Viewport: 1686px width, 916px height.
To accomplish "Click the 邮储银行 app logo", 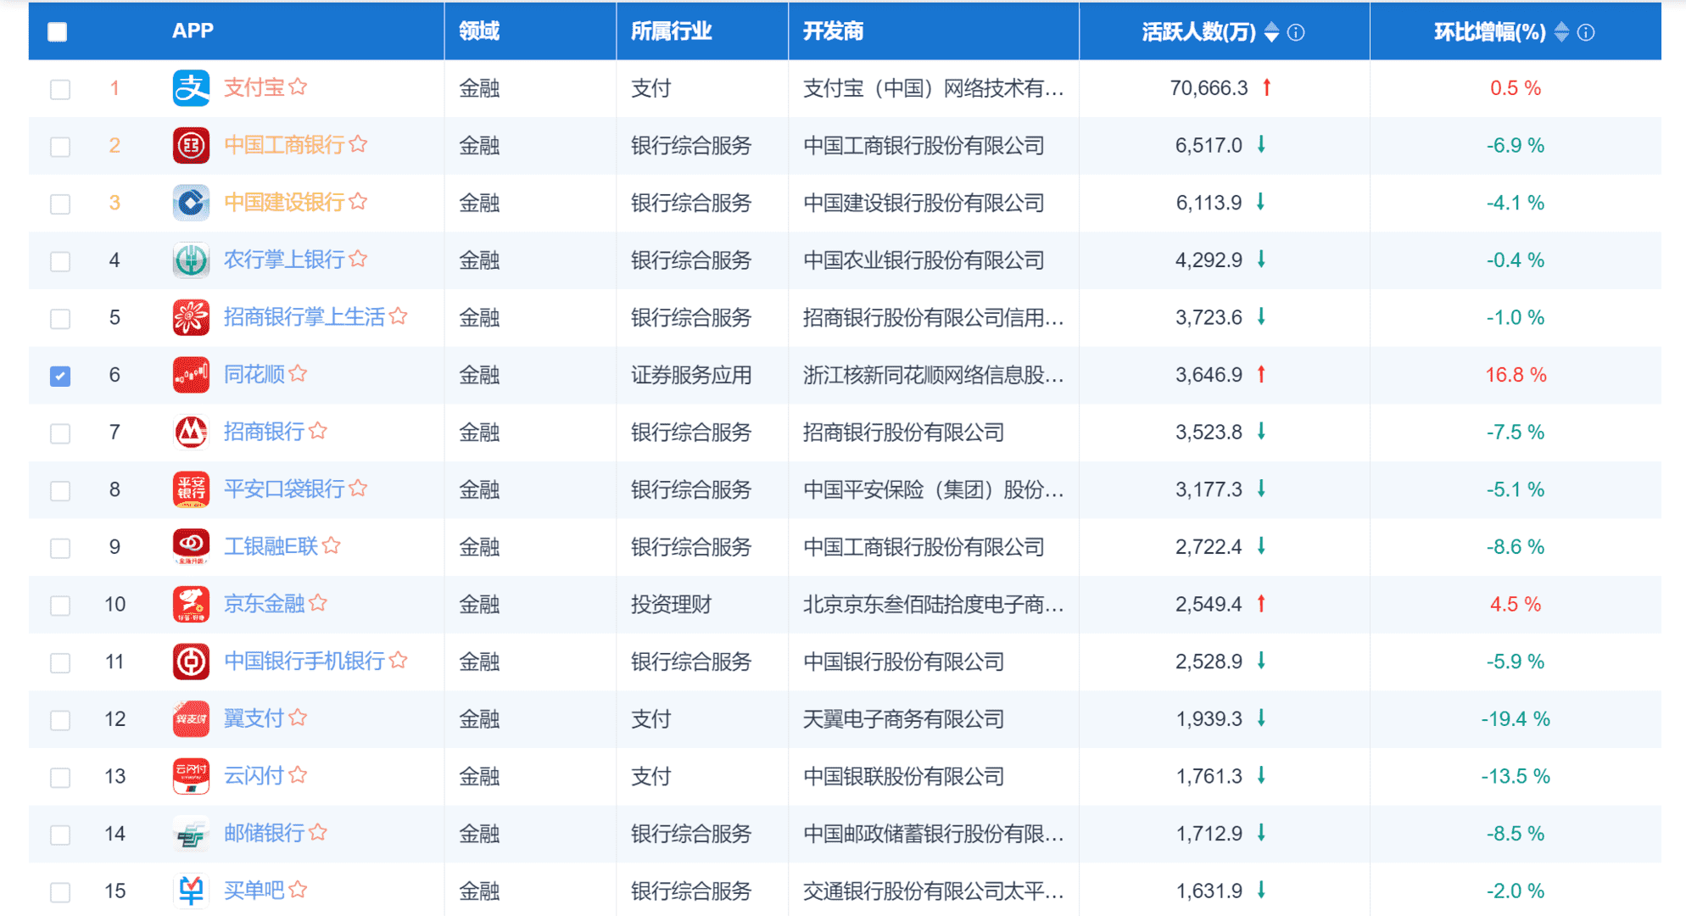I will (191, 834).
